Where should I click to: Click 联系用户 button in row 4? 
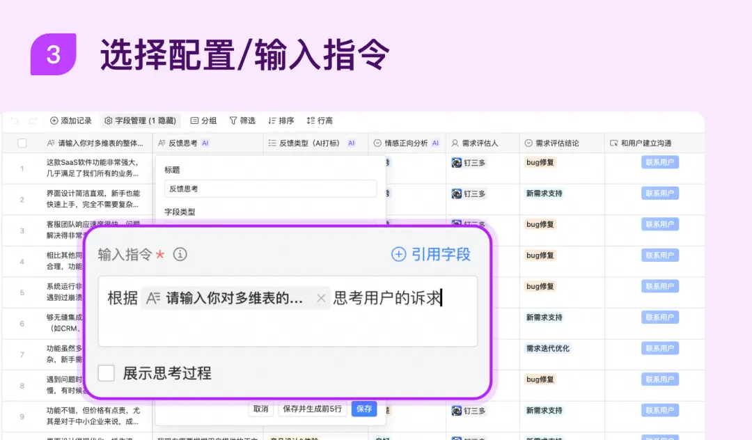[x=660, y=256]
